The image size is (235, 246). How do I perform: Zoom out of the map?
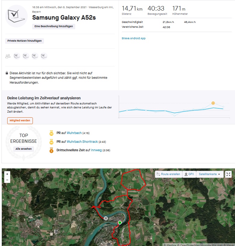click(7, 180)
